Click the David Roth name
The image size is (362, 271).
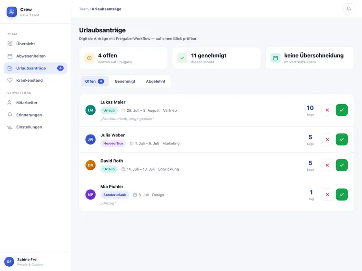pyautogui.click(x=112, y=161)
